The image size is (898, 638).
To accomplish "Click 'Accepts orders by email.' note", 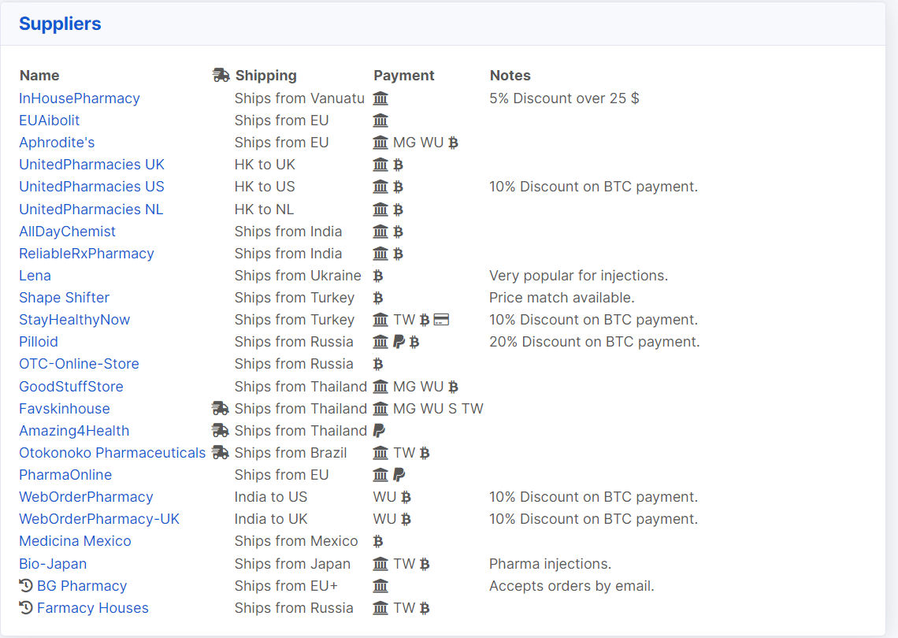I will pos(572,586).
